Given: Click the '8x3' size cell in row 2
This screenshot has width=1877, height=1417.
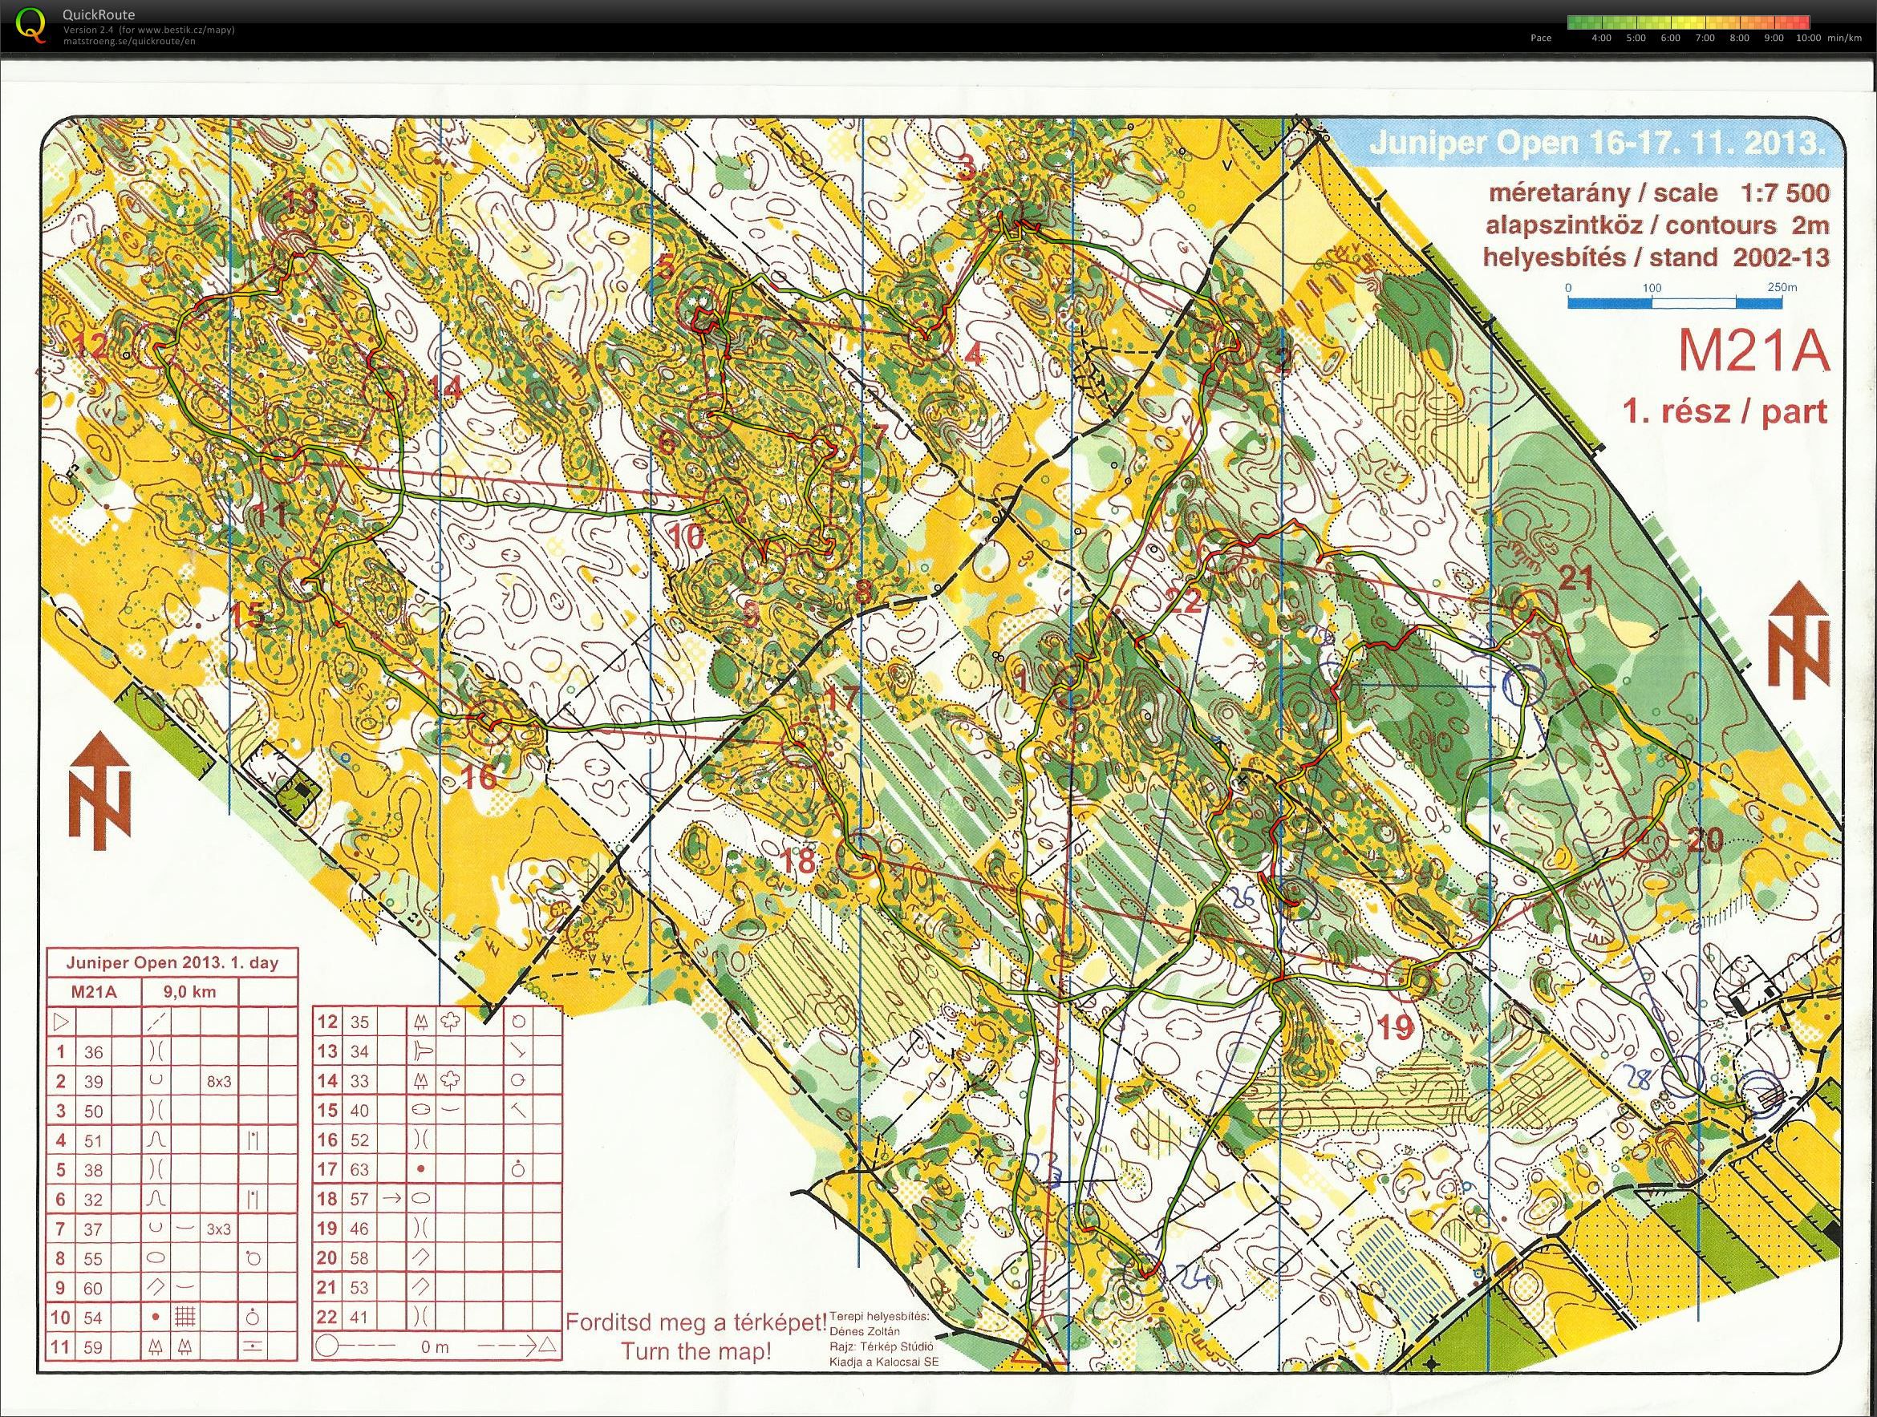Looking at the screenshot, I should click(219, 1082).
